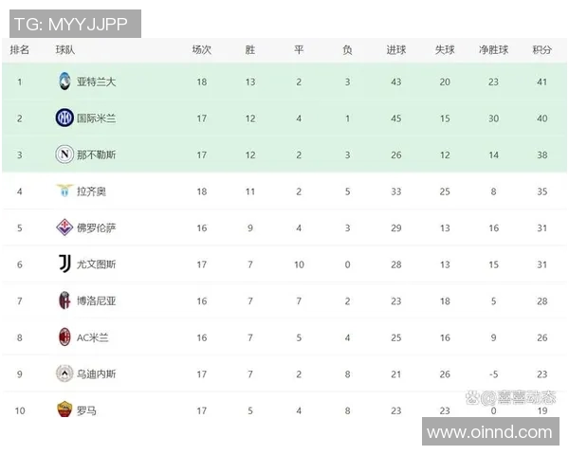The height and width of the screenshot is (455, 569).
Task: Click the Fiorentina (佛罗伦萨) purple crest icon
Action: [x=64, y=227]
